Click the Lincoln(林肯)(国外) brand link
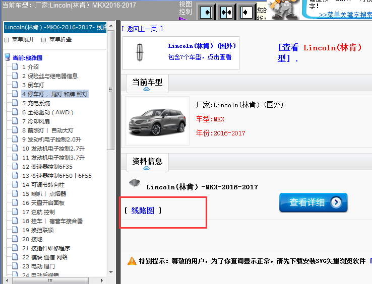The image size is (372, 284). click(x=202, y=46)
